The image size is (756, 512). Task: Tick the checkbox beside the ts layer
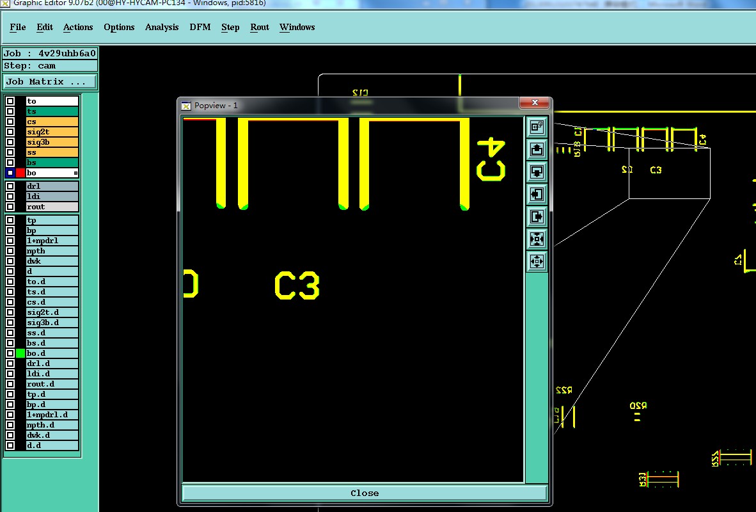click(x=10, y=111)
